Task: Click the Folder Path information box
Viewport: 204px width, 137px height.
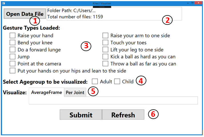Action: (114, 14)
